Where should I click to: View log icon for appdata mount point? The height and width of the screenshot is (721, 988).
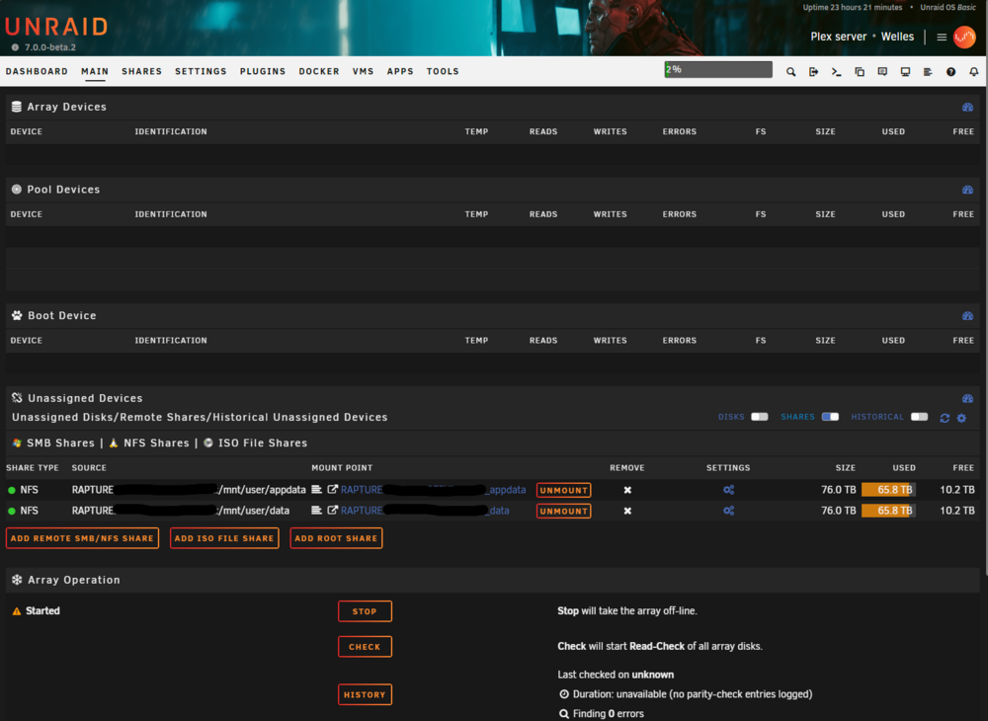tap(316, 489)
